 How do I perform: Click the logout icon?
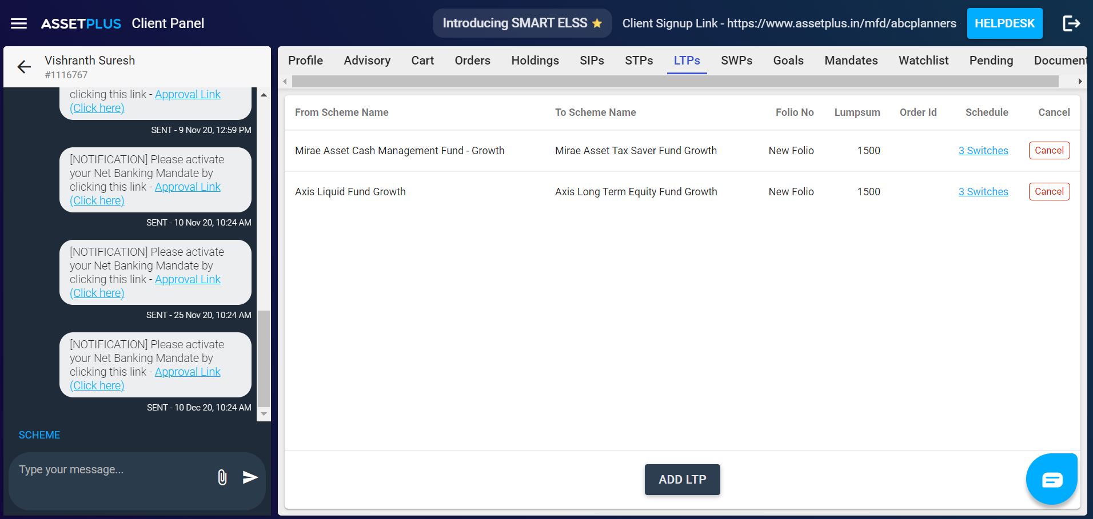pyautogui.click(x=1071, y=23)
